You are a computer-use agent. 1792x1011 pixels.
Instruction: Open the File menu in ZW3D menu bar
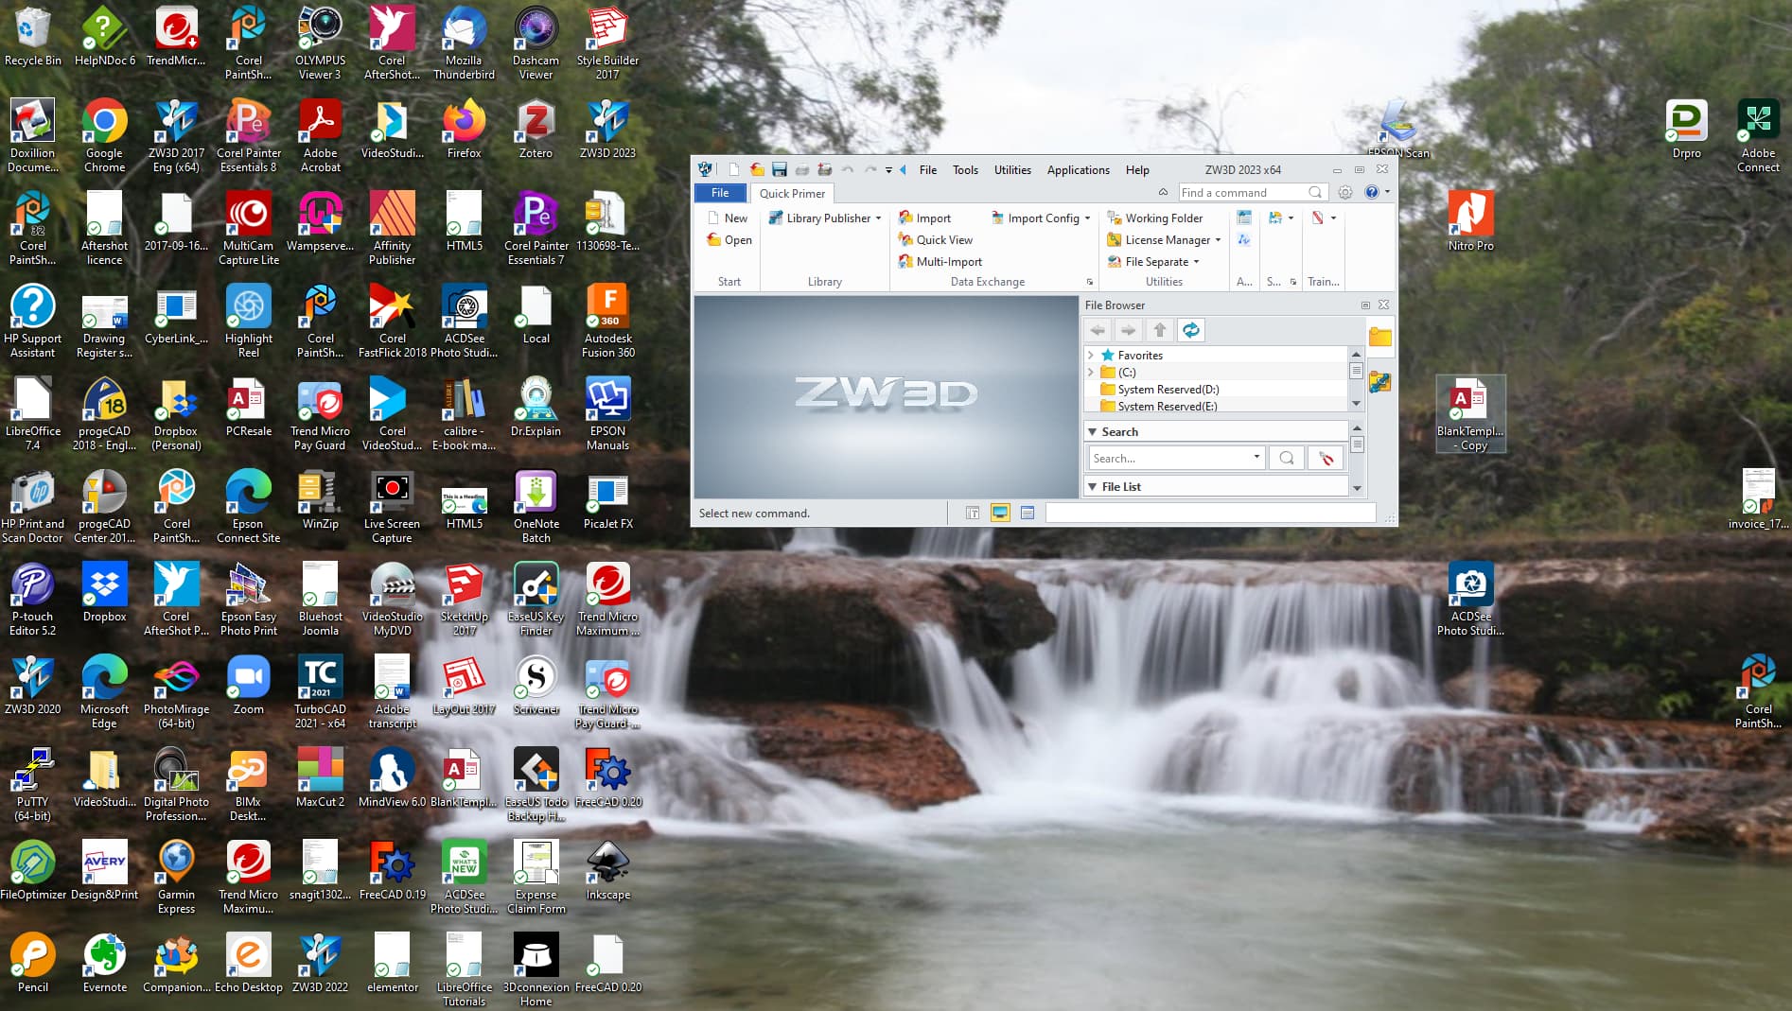[927, 169]
